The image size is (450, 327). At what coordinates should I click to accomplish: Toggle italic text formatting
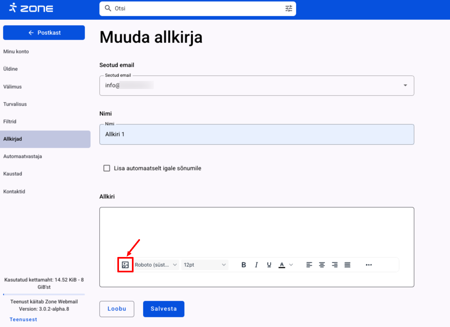click(256, 265)
